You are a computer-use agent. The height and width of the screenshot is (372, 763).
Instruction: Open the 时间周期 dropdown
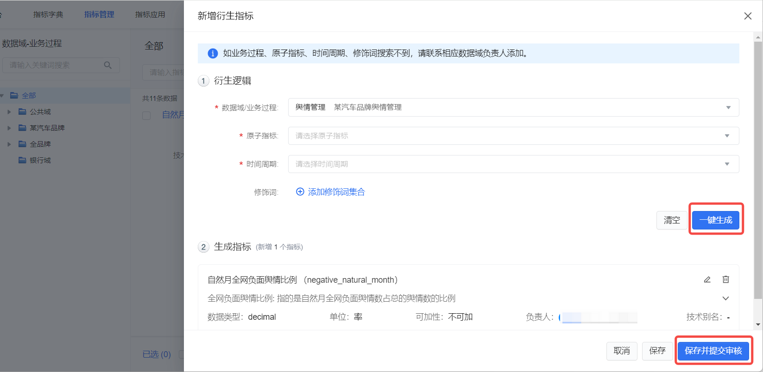513,164
